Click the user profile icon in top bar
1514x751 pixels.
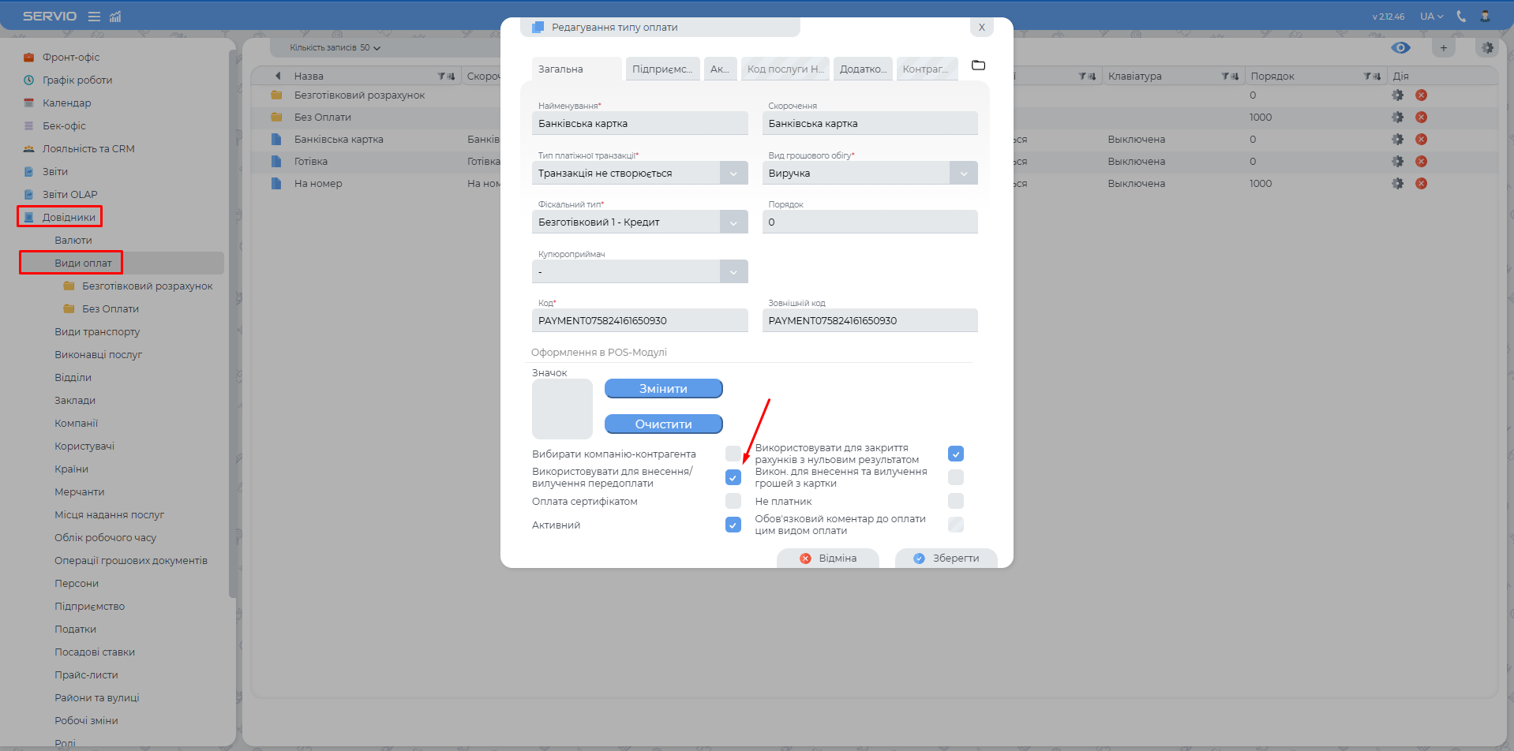pos(1485,17)
